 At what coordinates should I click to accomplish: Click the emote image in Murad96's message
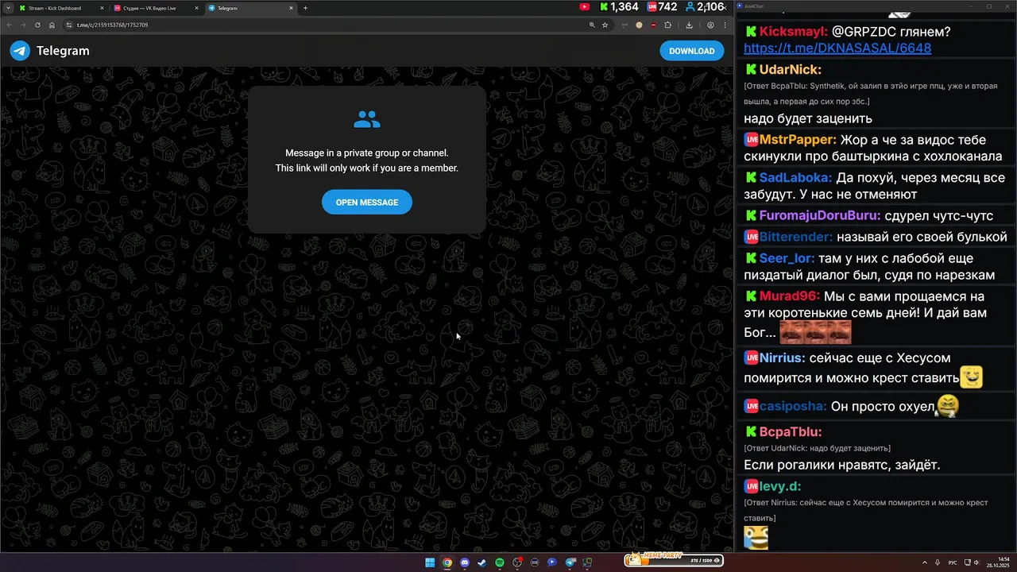point(815,332)
